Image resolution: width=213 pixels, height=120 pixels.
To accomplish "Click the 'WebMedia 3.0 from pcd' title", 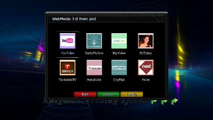I will [74, 19].
